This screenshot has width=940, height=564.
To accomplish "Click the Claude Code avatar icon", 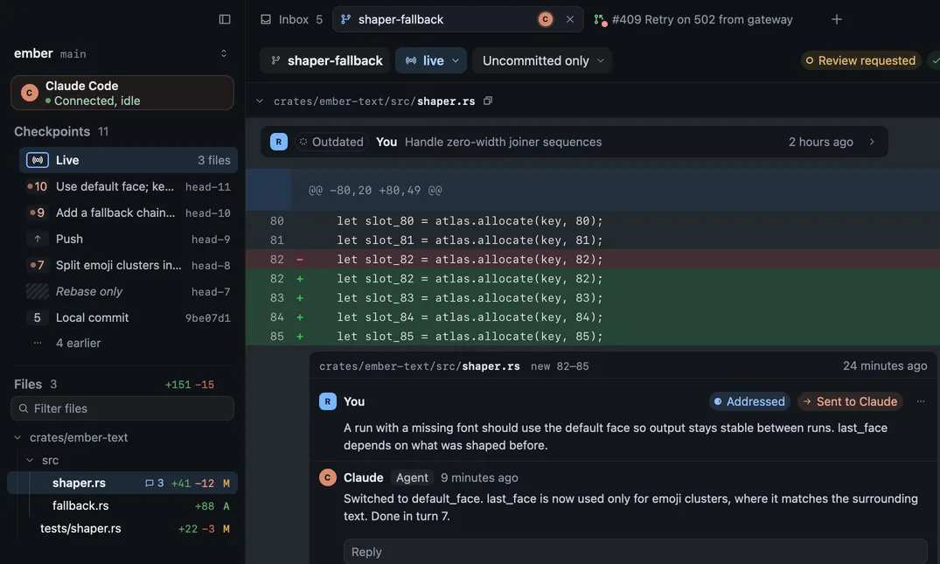I will [x=30, y=93].
